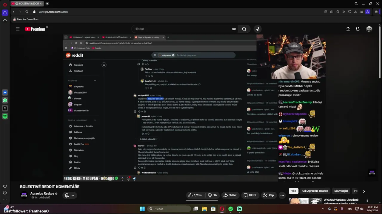382x214 pixels.
Task: Open browser downloads panel
Action: point(356,12)
